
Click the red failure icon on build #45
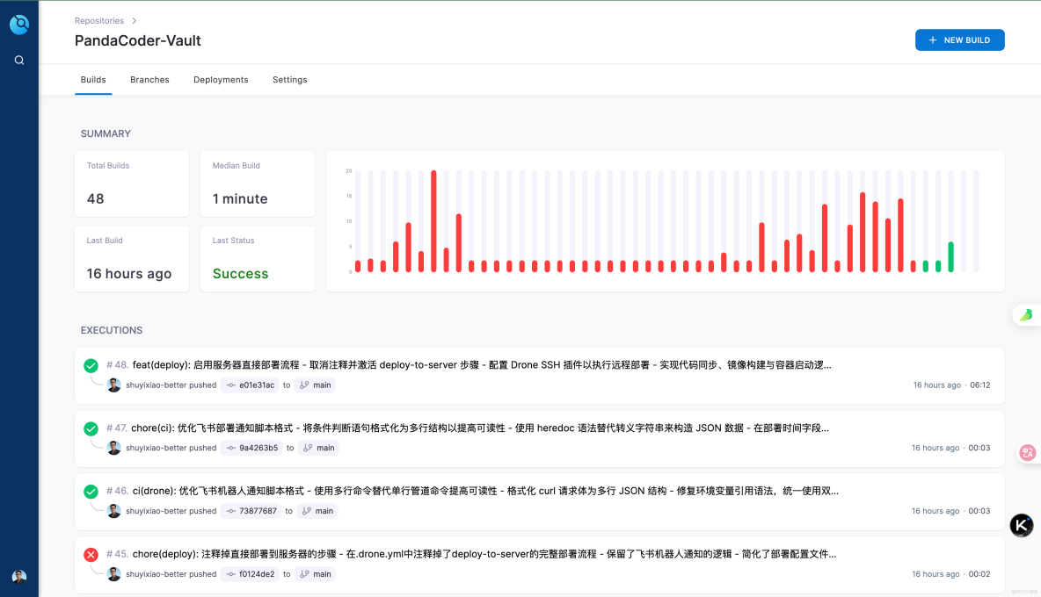pyautogui.click(x=90, y=554)
